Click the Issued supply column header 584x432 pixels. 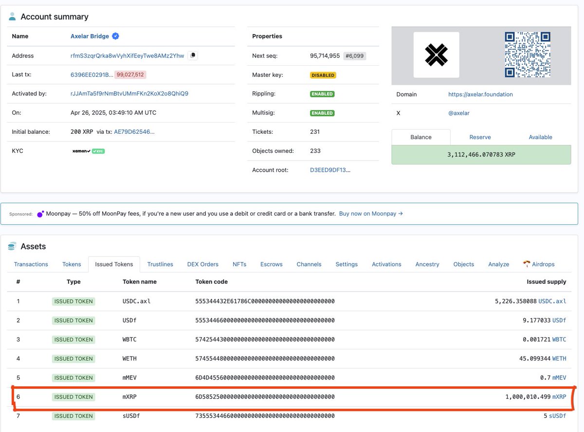[547, 282]
